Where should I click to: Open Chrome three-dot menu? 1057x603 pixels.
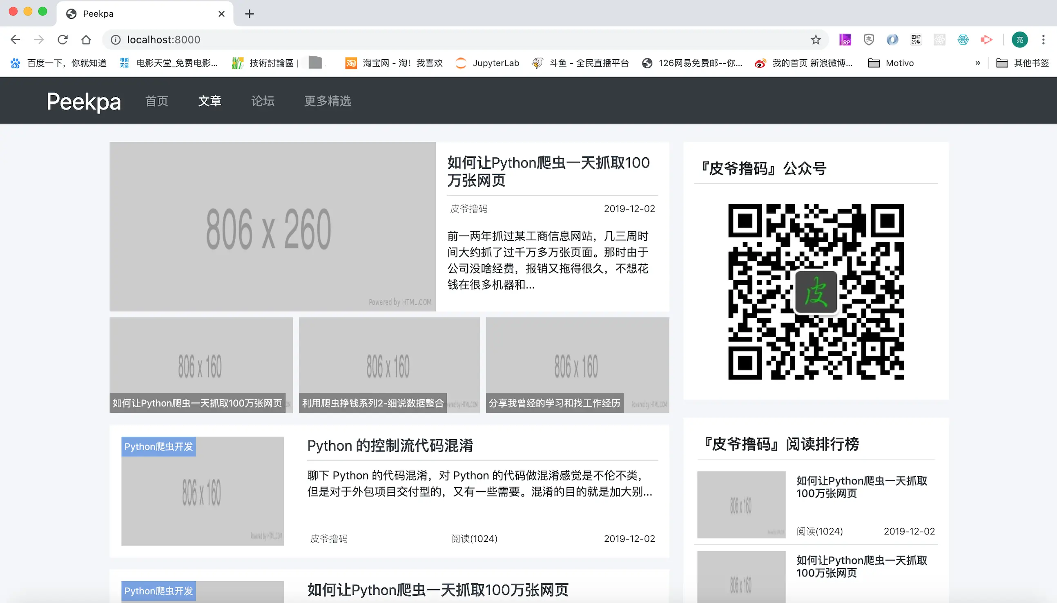tap(1043, 40)
